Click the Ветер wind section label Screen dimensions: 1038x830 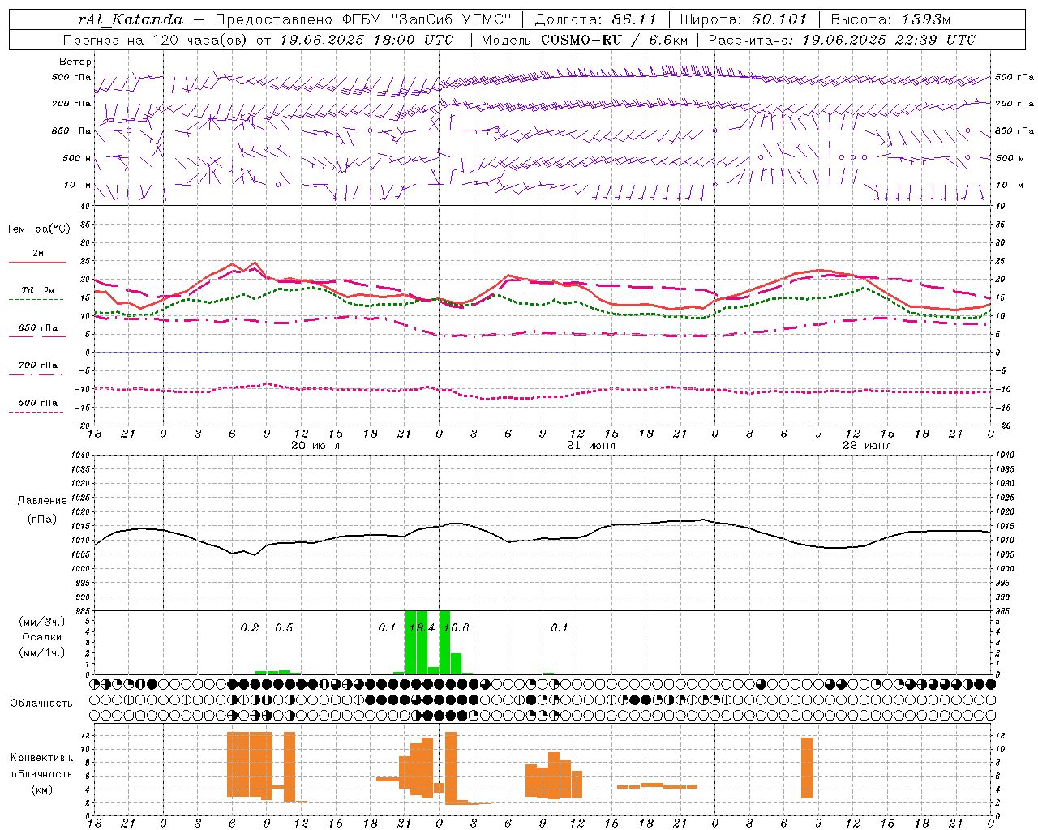point(75,62)
